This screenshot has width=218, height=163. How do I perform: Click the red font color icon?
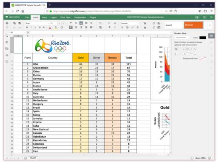(x=50, y=28)
